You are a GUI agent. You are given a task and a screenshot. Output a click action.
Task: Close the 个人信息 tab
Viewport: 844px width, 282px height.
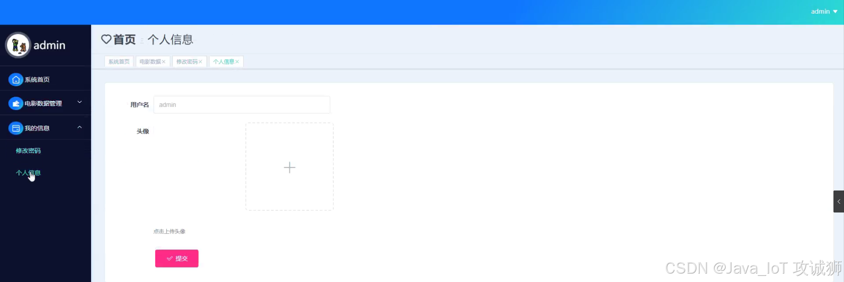pos(237,62)
